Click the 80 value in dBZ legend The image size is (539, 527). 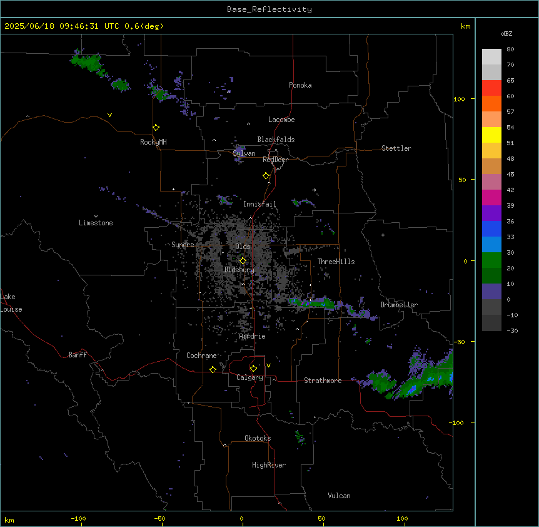(510, 49)
